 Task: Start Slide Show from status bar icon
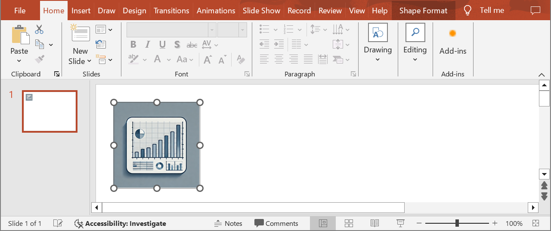(x=400, y=223)
